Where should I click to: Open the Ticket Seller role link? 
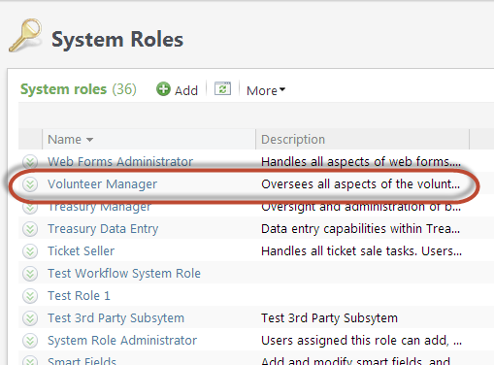pyautogui.click(x=81, y=251)
